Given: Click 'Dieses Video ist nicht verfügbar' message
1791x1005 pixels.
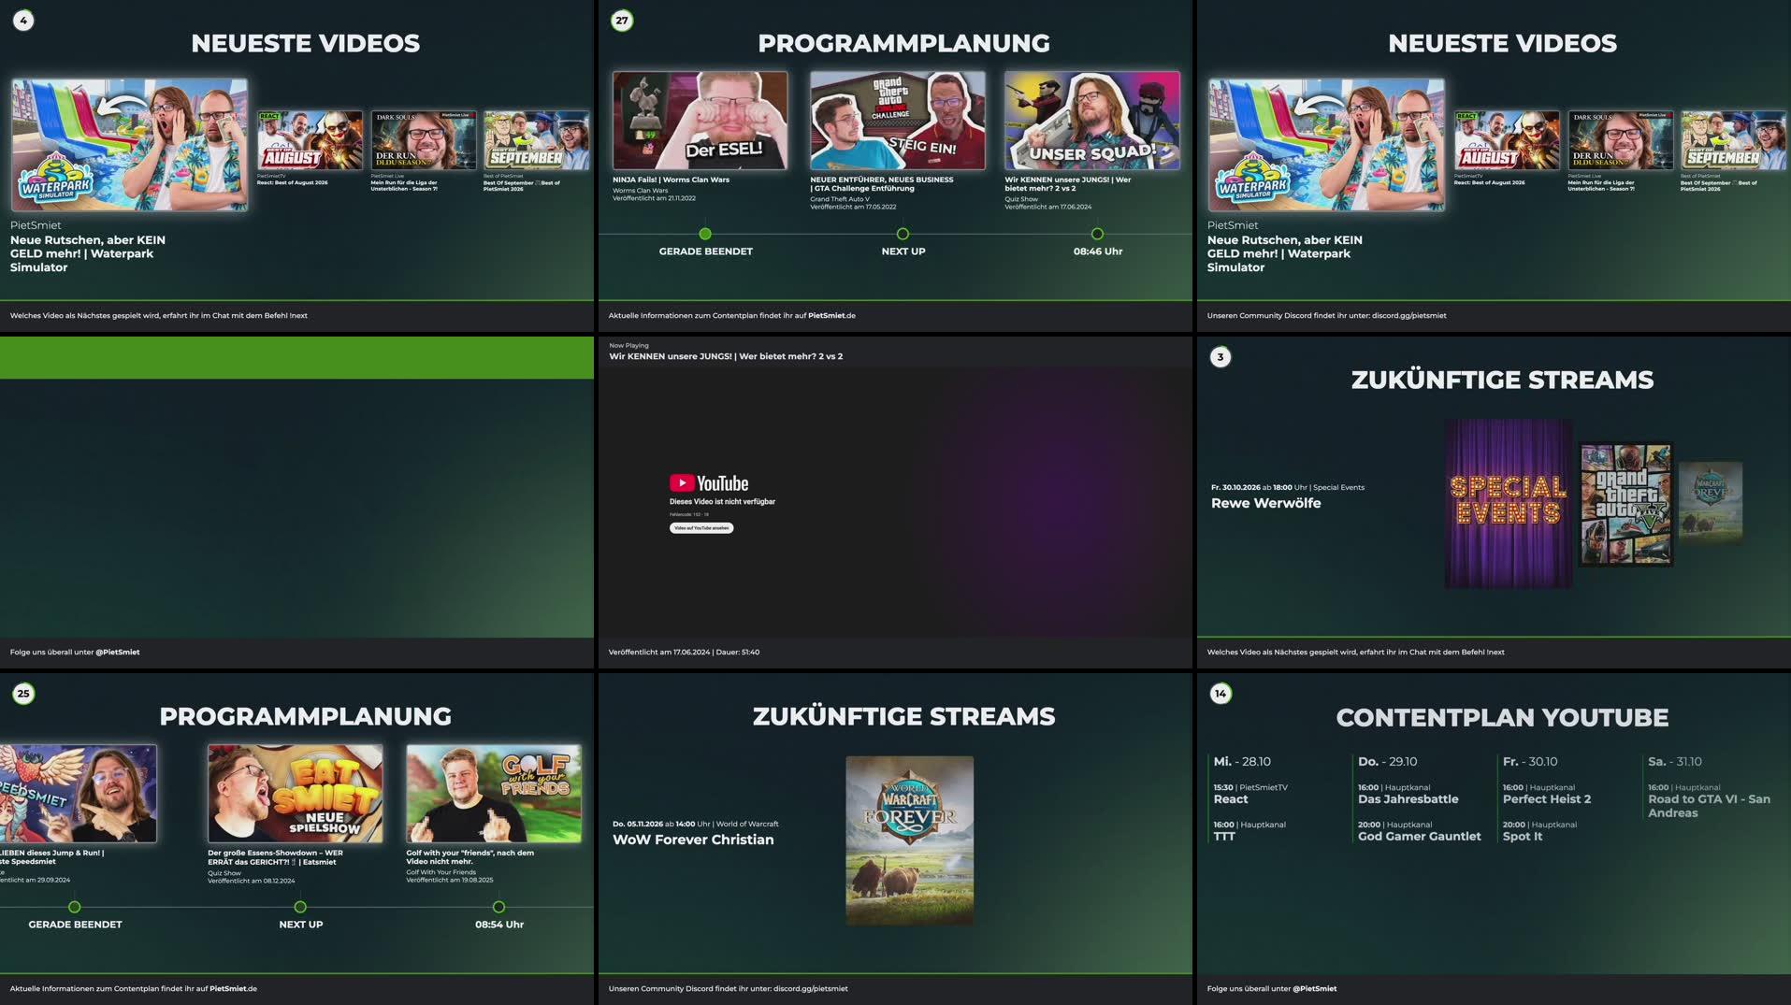Looking at the screenshot, I should [722, 502].
